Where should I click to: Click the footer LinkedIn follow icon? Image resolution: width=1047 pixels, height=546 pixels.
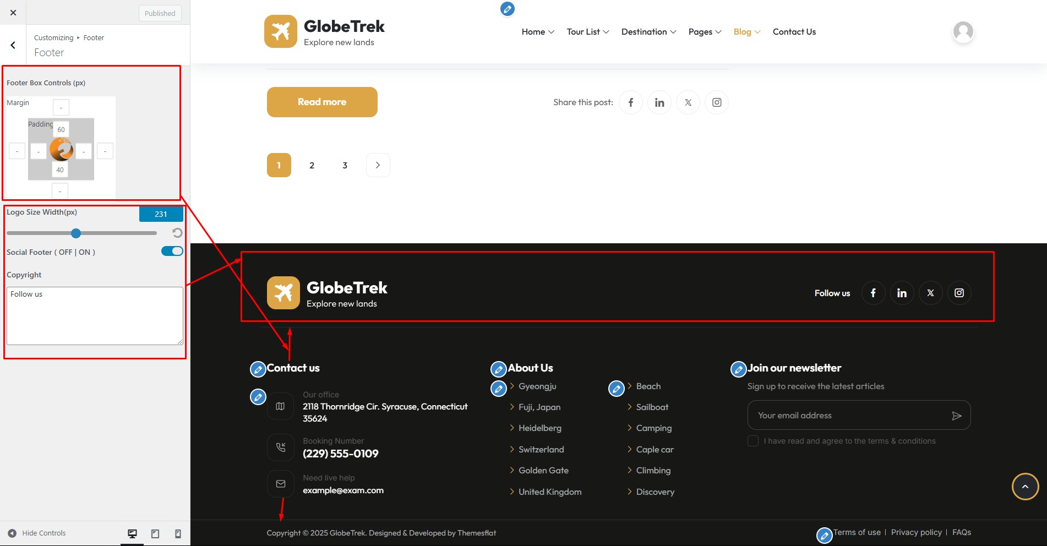pos(902,293)
